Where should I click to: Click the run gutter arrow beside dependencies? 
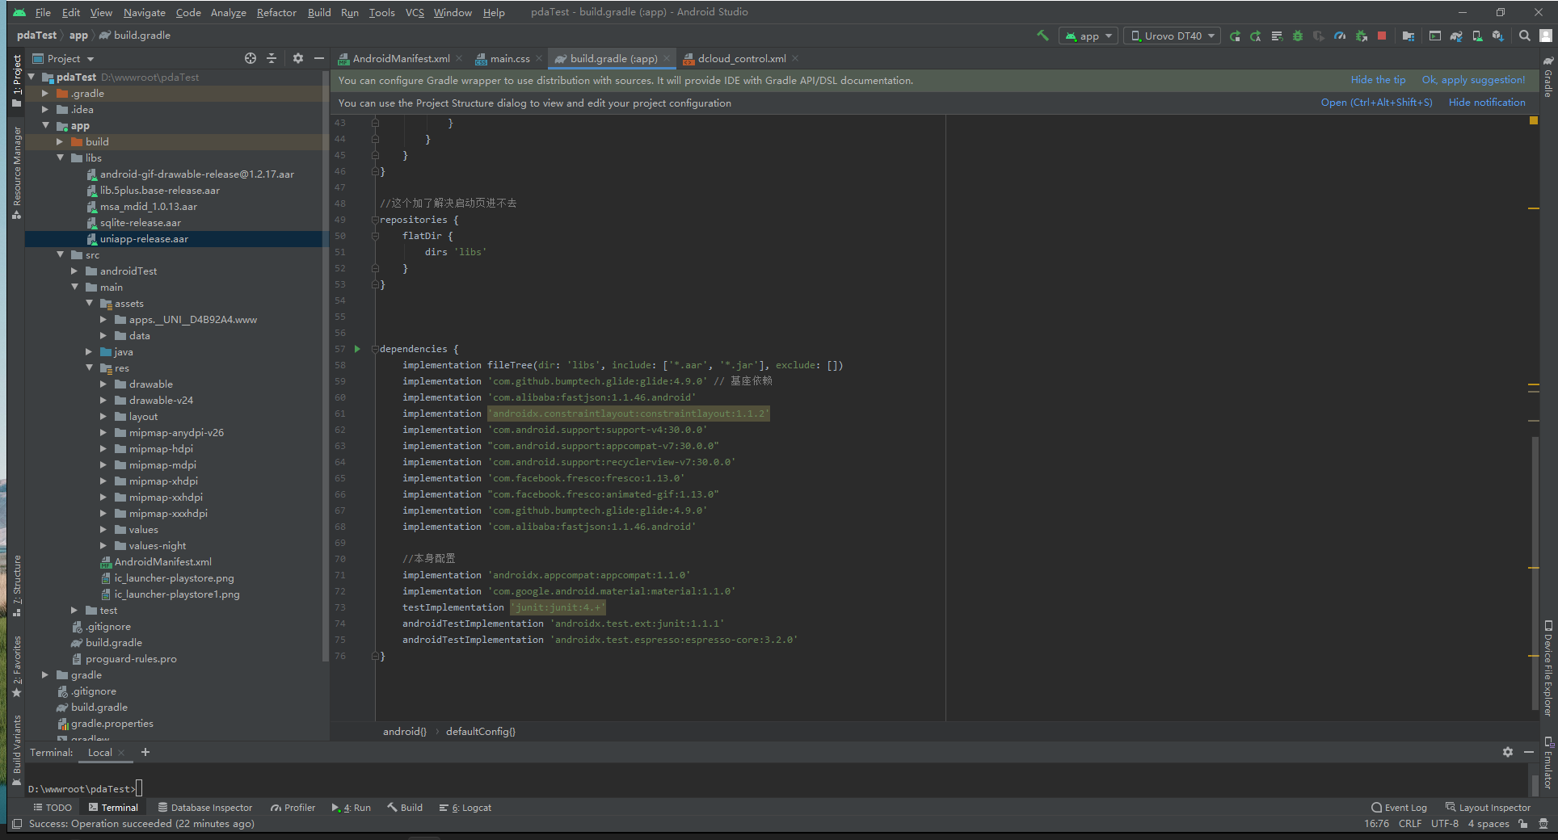[x=357, y=349]
